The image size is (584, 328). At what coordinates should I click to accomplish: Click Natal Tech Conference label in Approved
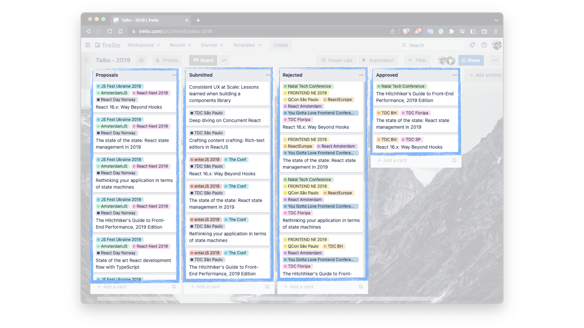[401, 87]
